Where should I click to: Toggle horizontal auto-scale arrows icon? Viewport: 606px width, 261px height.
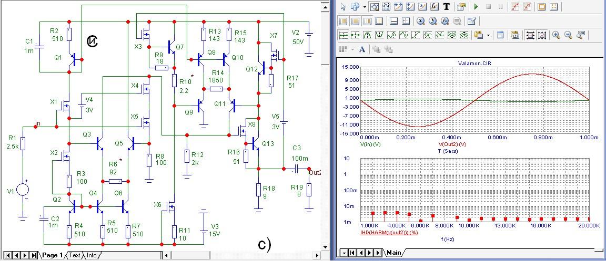(x=530, y=35)
